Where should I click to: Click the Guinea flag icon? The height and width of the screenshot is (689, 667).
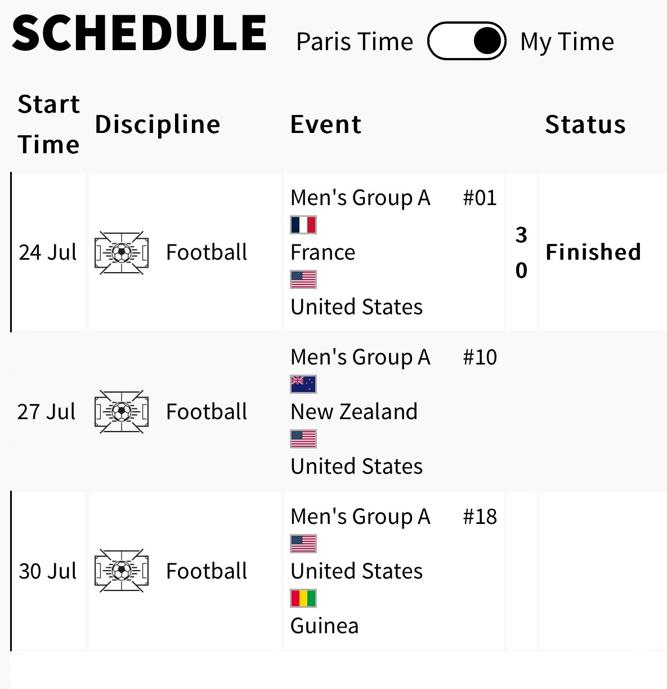pos(303,598)
